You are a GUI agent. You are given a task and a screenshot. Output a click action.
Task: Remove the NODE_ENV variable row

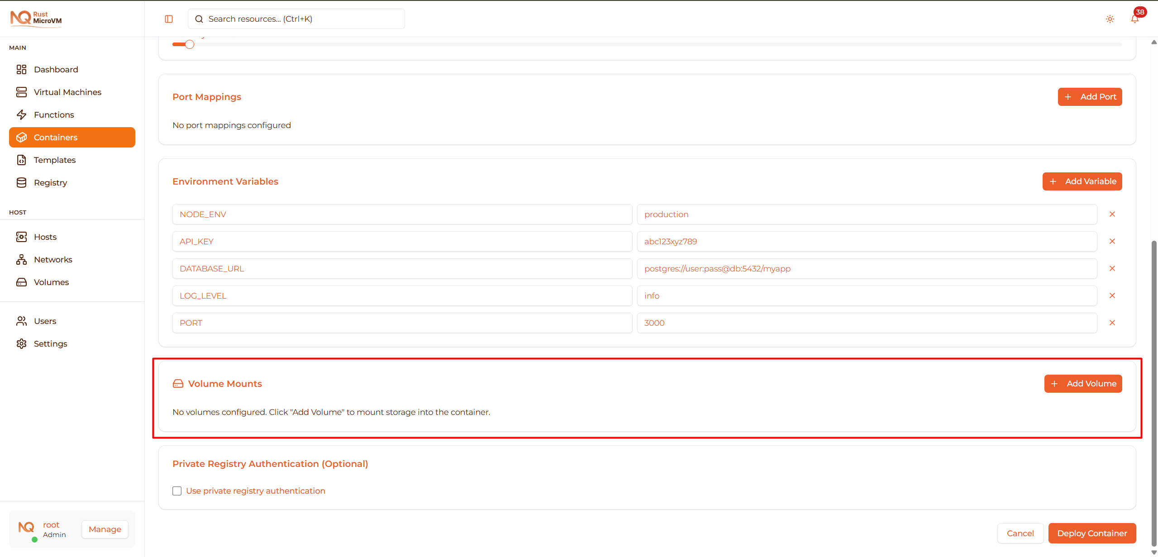(x=1112, y=214)
